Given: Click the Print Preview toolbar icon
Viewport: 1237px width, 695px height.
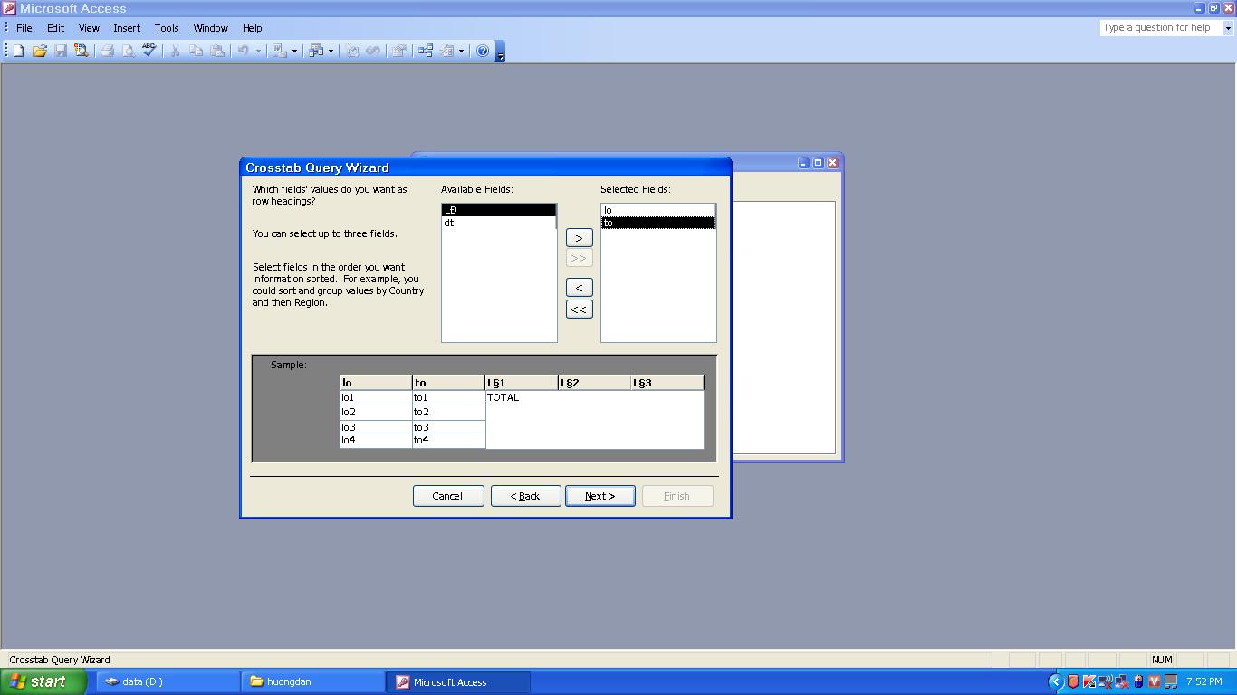Looking at the screenshot, I should point(128,51).
